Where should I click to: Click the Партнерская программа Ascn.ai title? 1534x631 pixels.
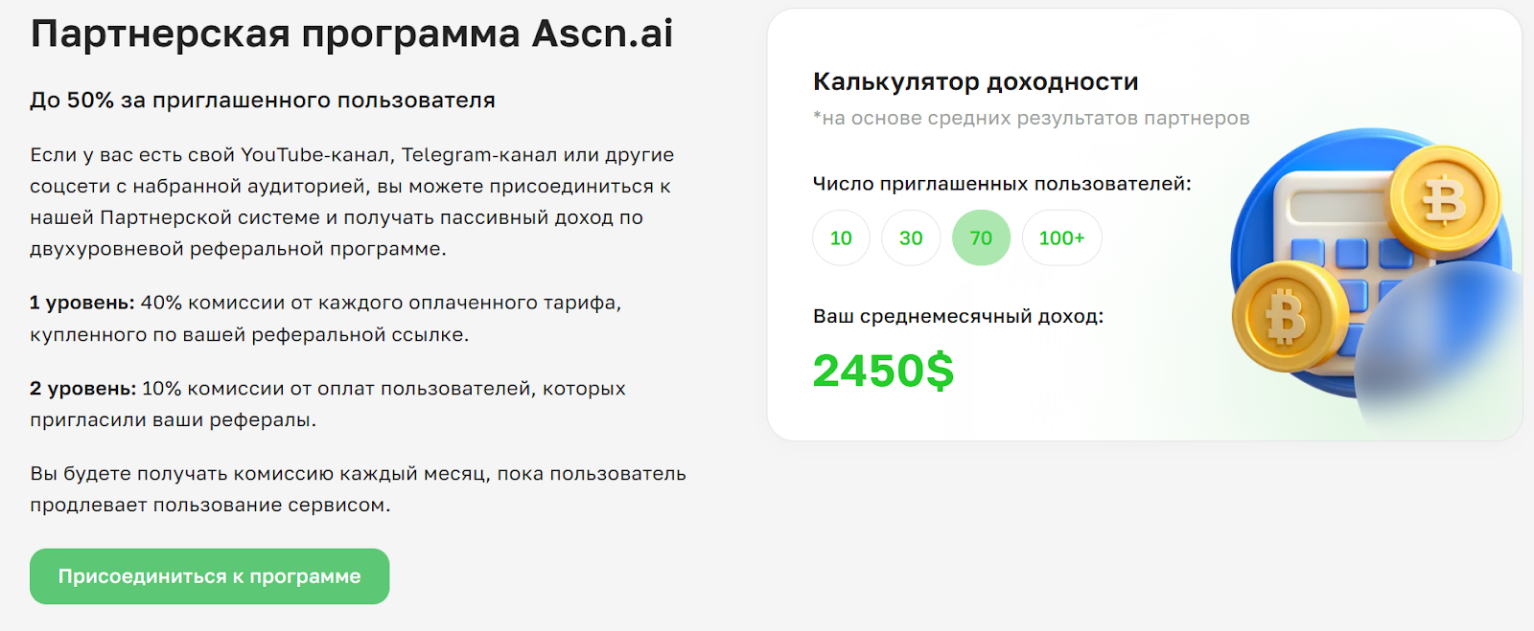point(352,32)
